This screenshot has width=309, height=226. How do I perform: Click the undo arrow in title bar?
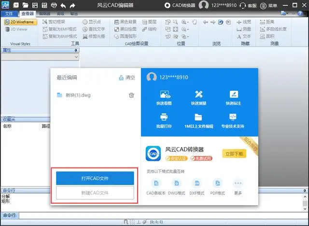(x=63, y=5)
